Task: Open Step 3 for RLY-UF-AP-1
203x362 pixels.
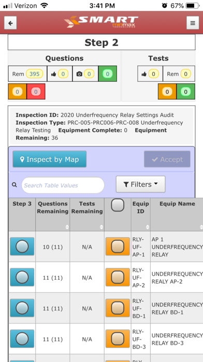Action: coord(22,247)
